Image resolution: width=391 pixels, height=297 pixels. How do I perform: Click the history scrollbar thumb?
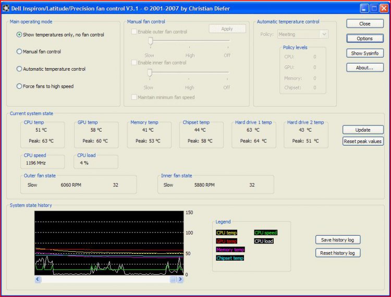pyautogui.click(x=173, y=279)
